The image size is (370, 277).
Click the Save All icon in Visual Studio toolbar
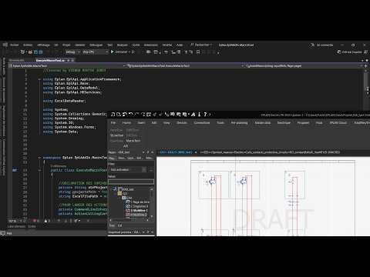(41, 52)
